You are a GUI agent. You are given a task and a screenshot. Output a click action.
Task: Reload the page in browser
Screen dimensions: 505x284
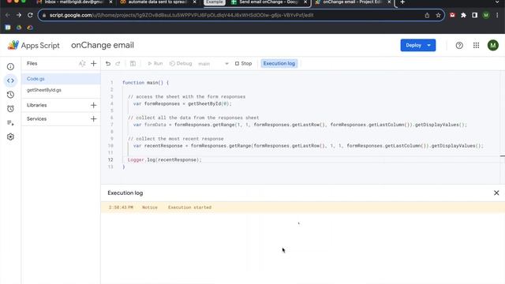[x=30, y=15]
